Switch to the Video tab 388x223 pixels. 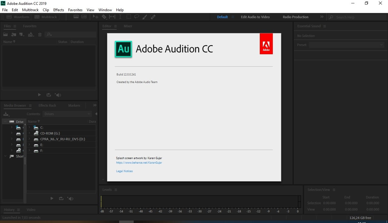31,210
